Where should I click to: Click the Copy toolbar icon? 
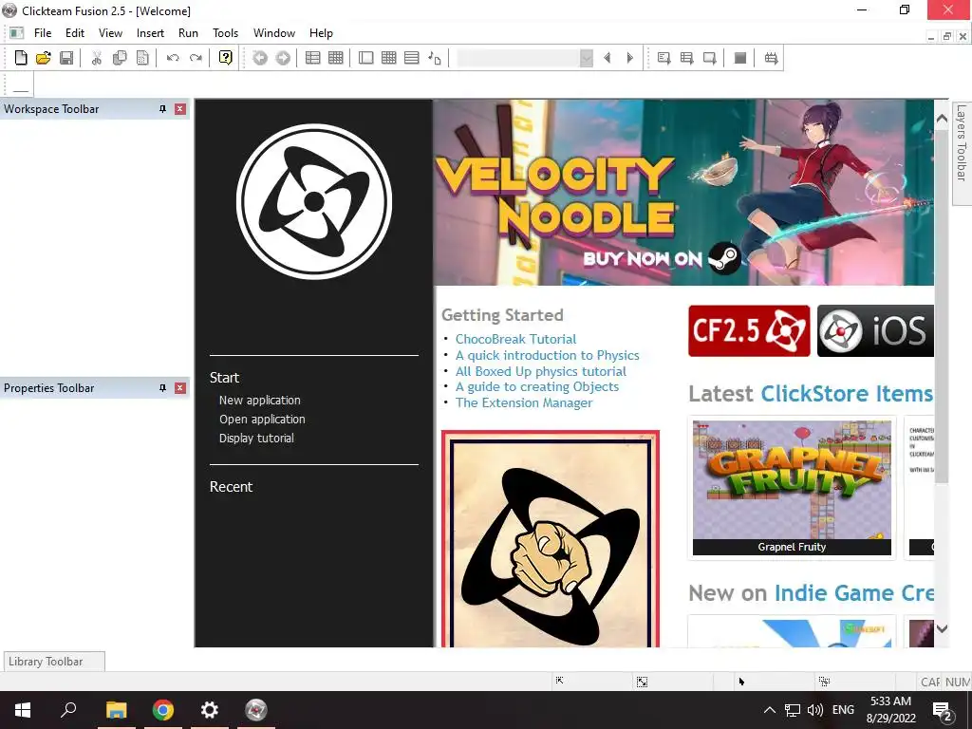coord(120,58)
